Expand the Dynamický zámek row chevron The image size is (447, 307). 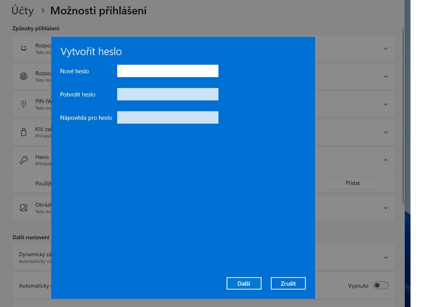385,257
